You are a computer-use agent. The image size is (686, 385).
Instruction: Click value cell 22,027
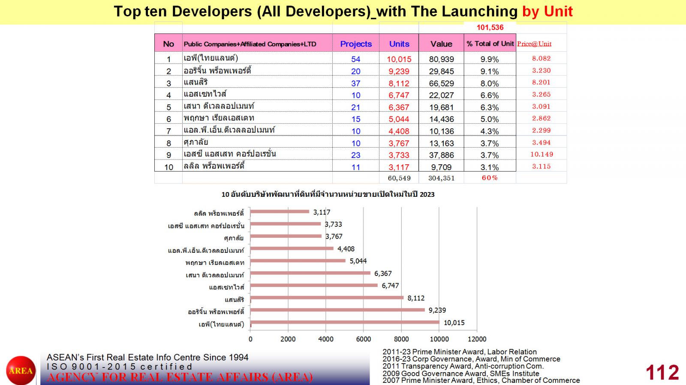pos(442,95)
